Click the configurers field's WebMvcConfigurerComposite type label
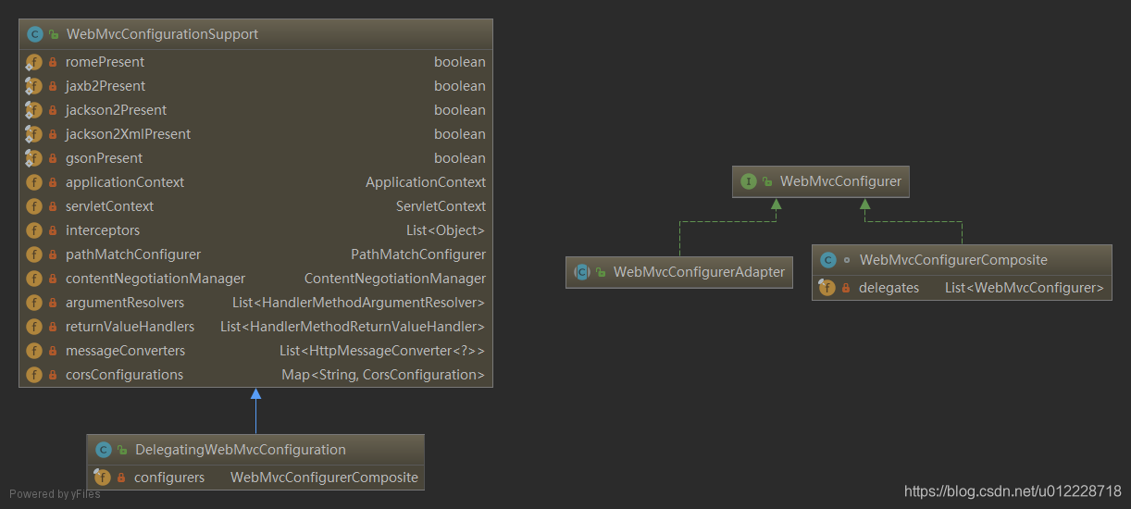The width and height of the screenshot is (1131, 509). pos(324,478)
